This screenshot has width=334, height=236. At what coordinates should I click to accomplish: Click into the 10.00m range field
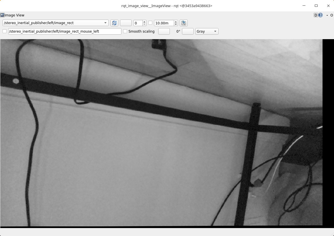point(164,23)
